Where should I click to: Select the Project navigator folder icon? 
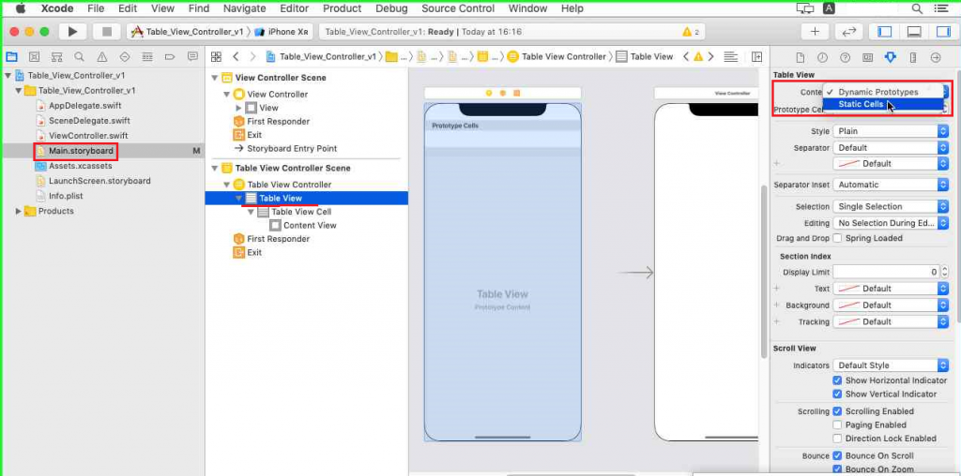coord(11,57)
